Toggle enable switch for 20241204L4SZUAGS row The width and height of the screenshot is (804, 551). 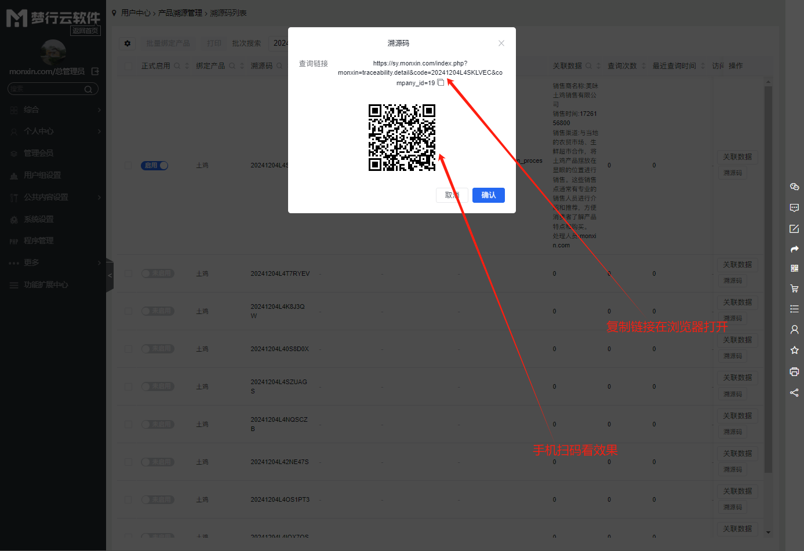(158, 386)
